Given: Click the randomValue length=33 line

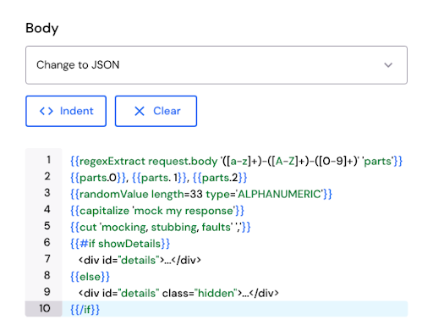Looking at the screenshot, I should tap(201, 194).
